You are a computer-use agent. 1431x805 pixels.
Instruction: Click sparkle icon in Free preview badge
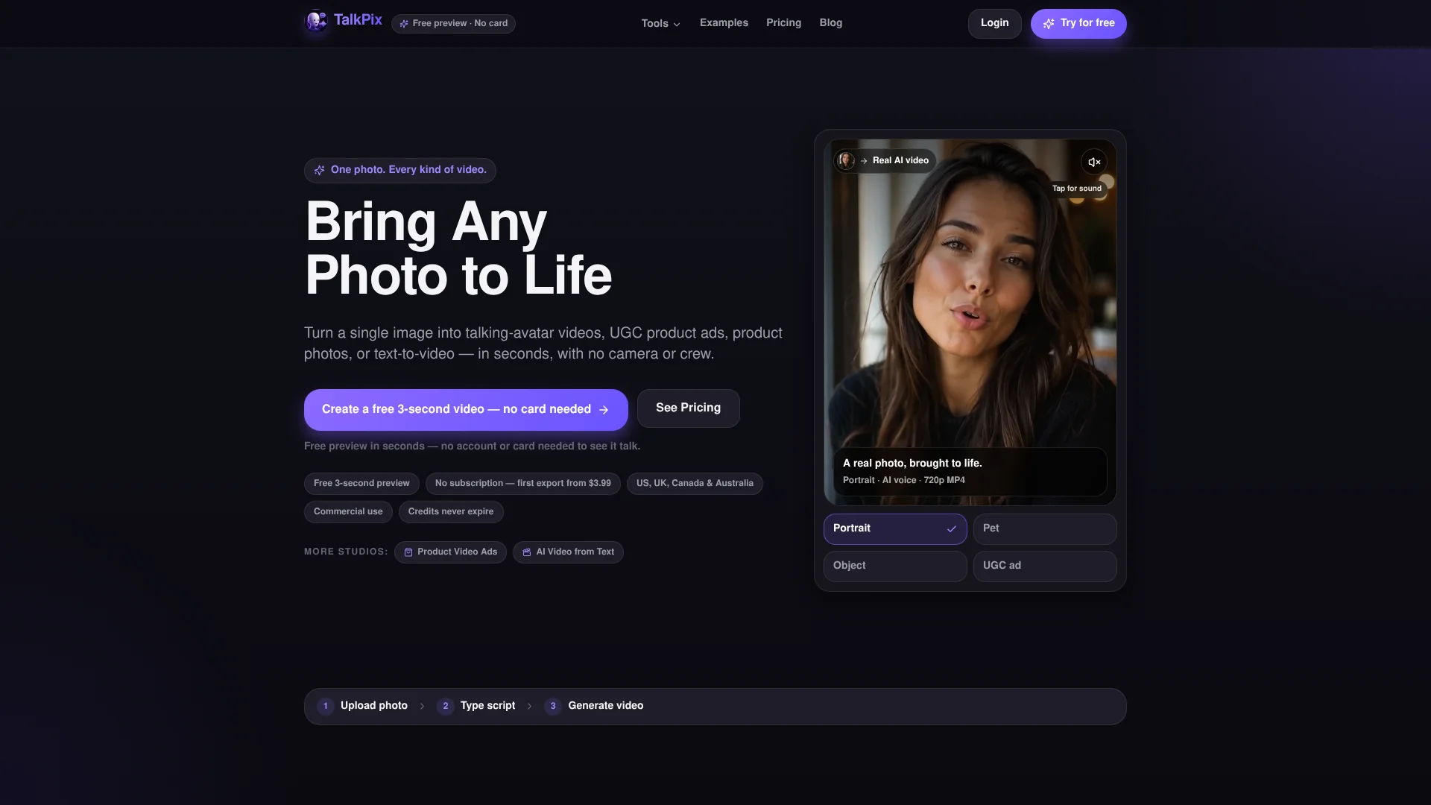(x=404, y=24)
